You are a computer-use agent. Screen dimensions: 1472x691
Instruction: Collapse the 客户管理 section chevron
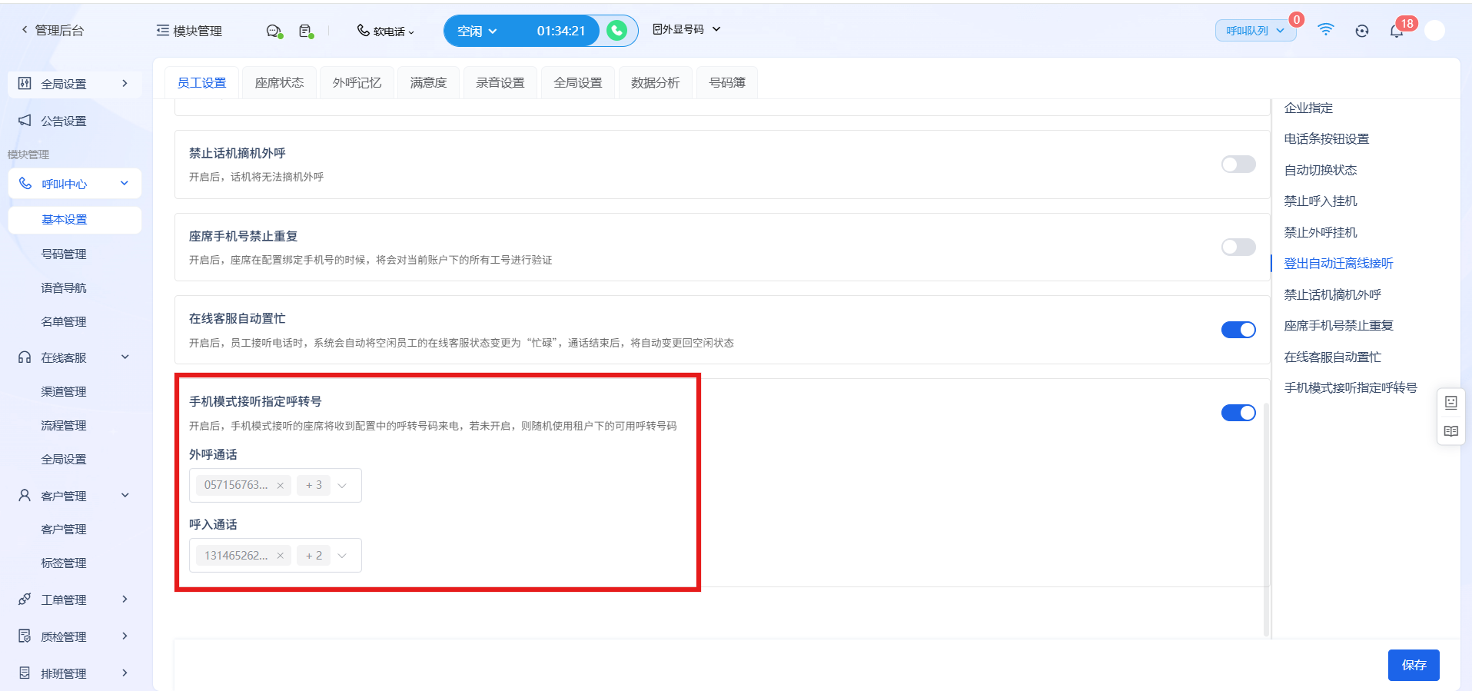125,496
